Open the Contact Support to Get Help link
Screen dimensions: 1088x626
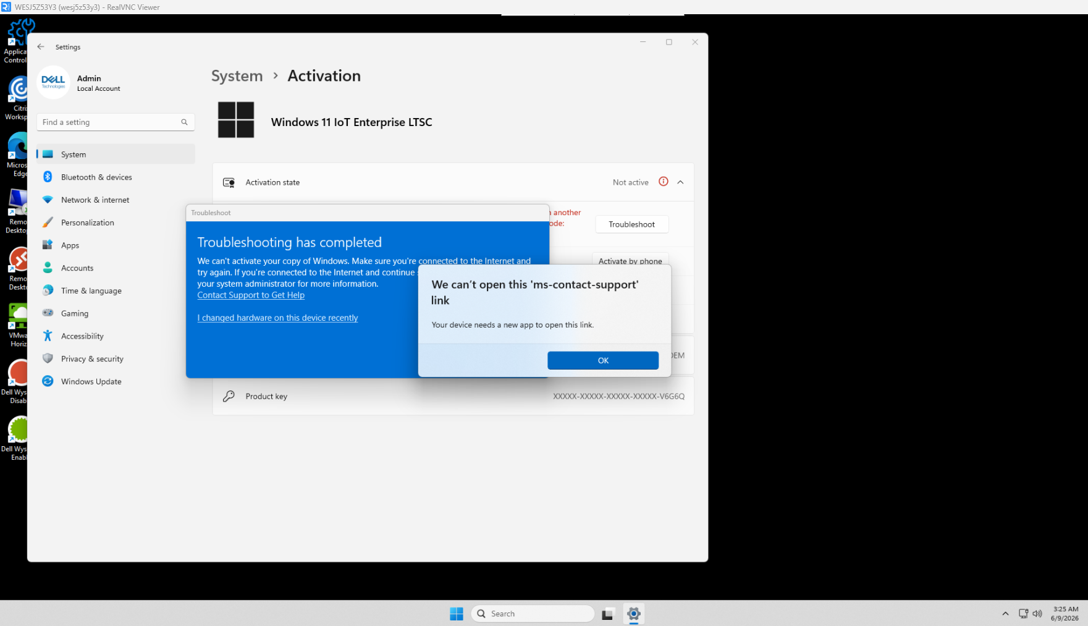coord(251,295)
